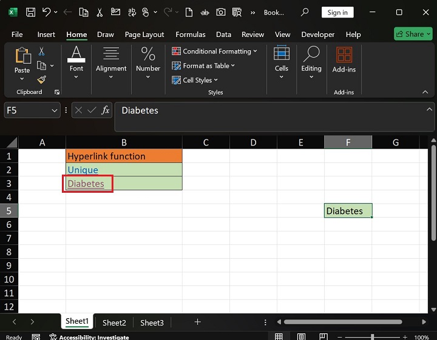Click the zoom slider in status bar

[x=373, y=337]
